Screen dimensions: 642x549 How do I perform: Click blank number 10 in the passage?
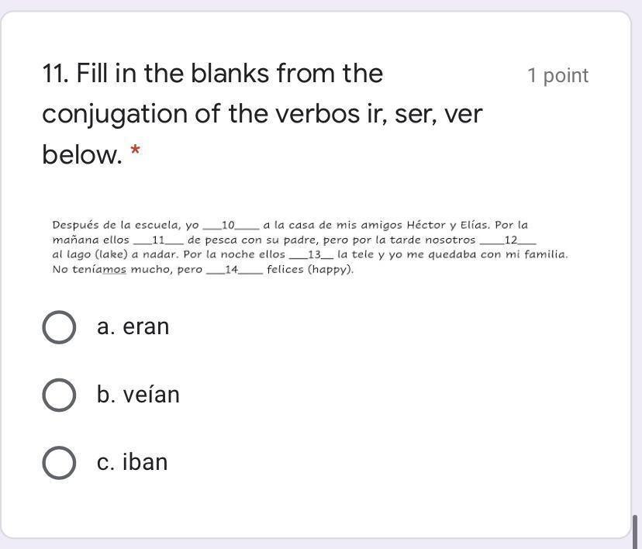pos(231,225)
